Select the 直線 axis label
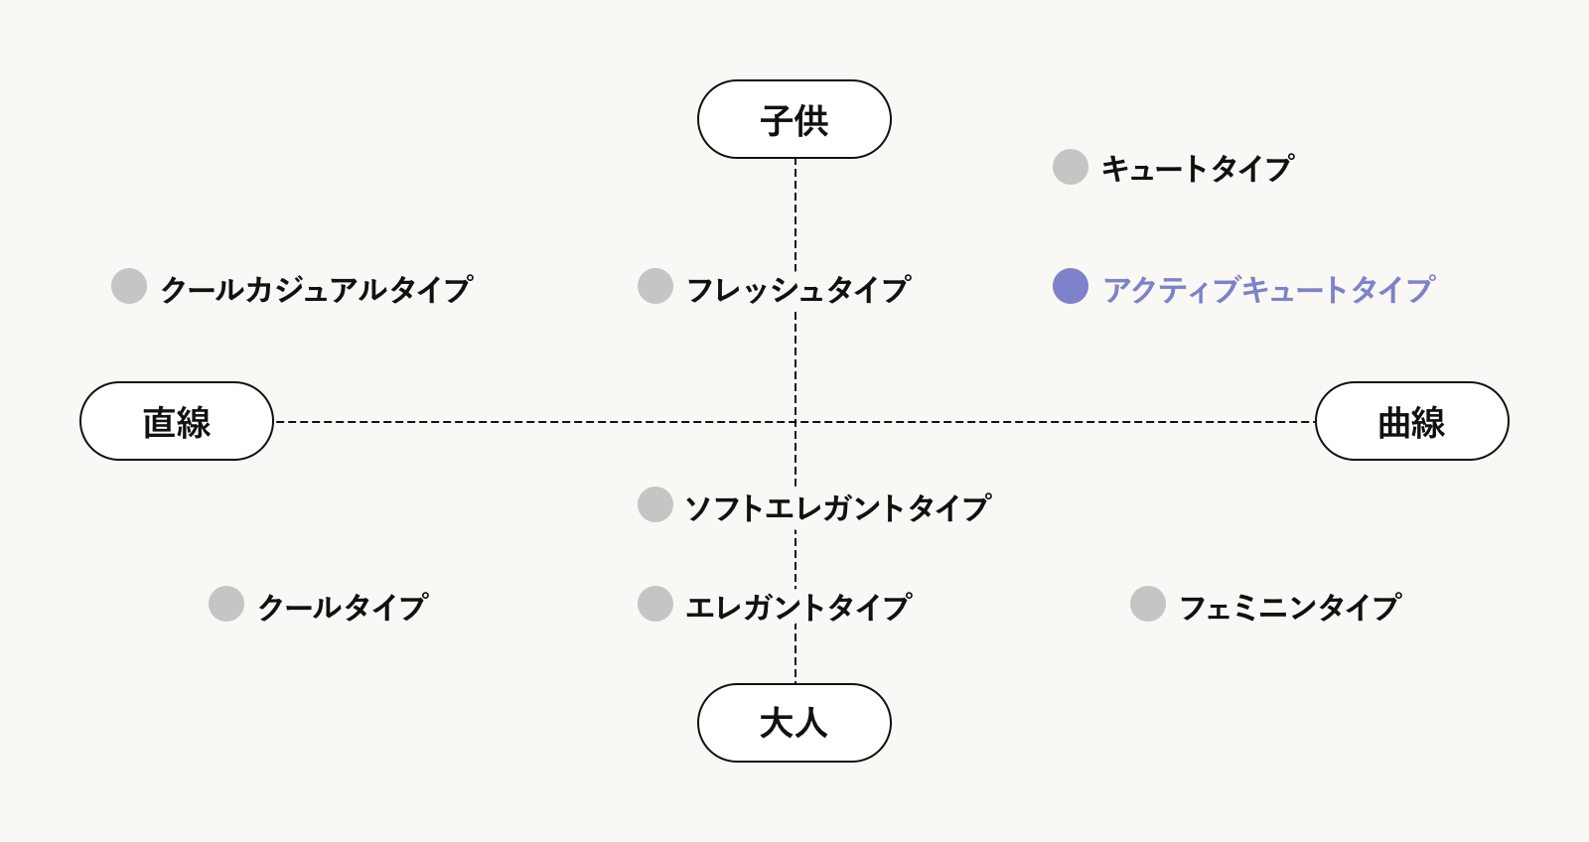The image size is (1589, 842). 177,421
